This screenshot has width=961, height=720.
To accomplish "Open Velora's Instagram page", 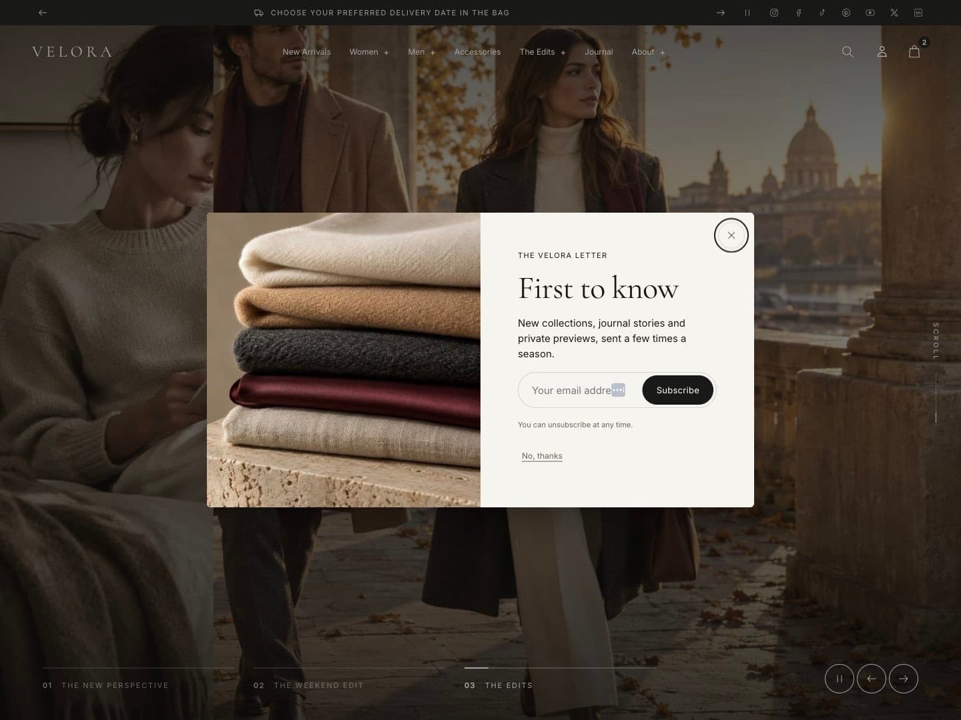I will (x=774, y=13).
